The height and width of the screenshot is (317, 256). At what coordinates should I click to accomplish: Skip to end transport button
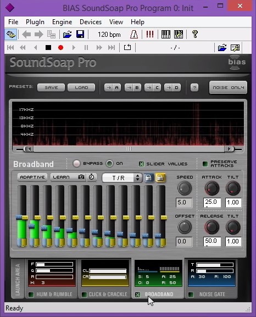[x=112, y=48]
